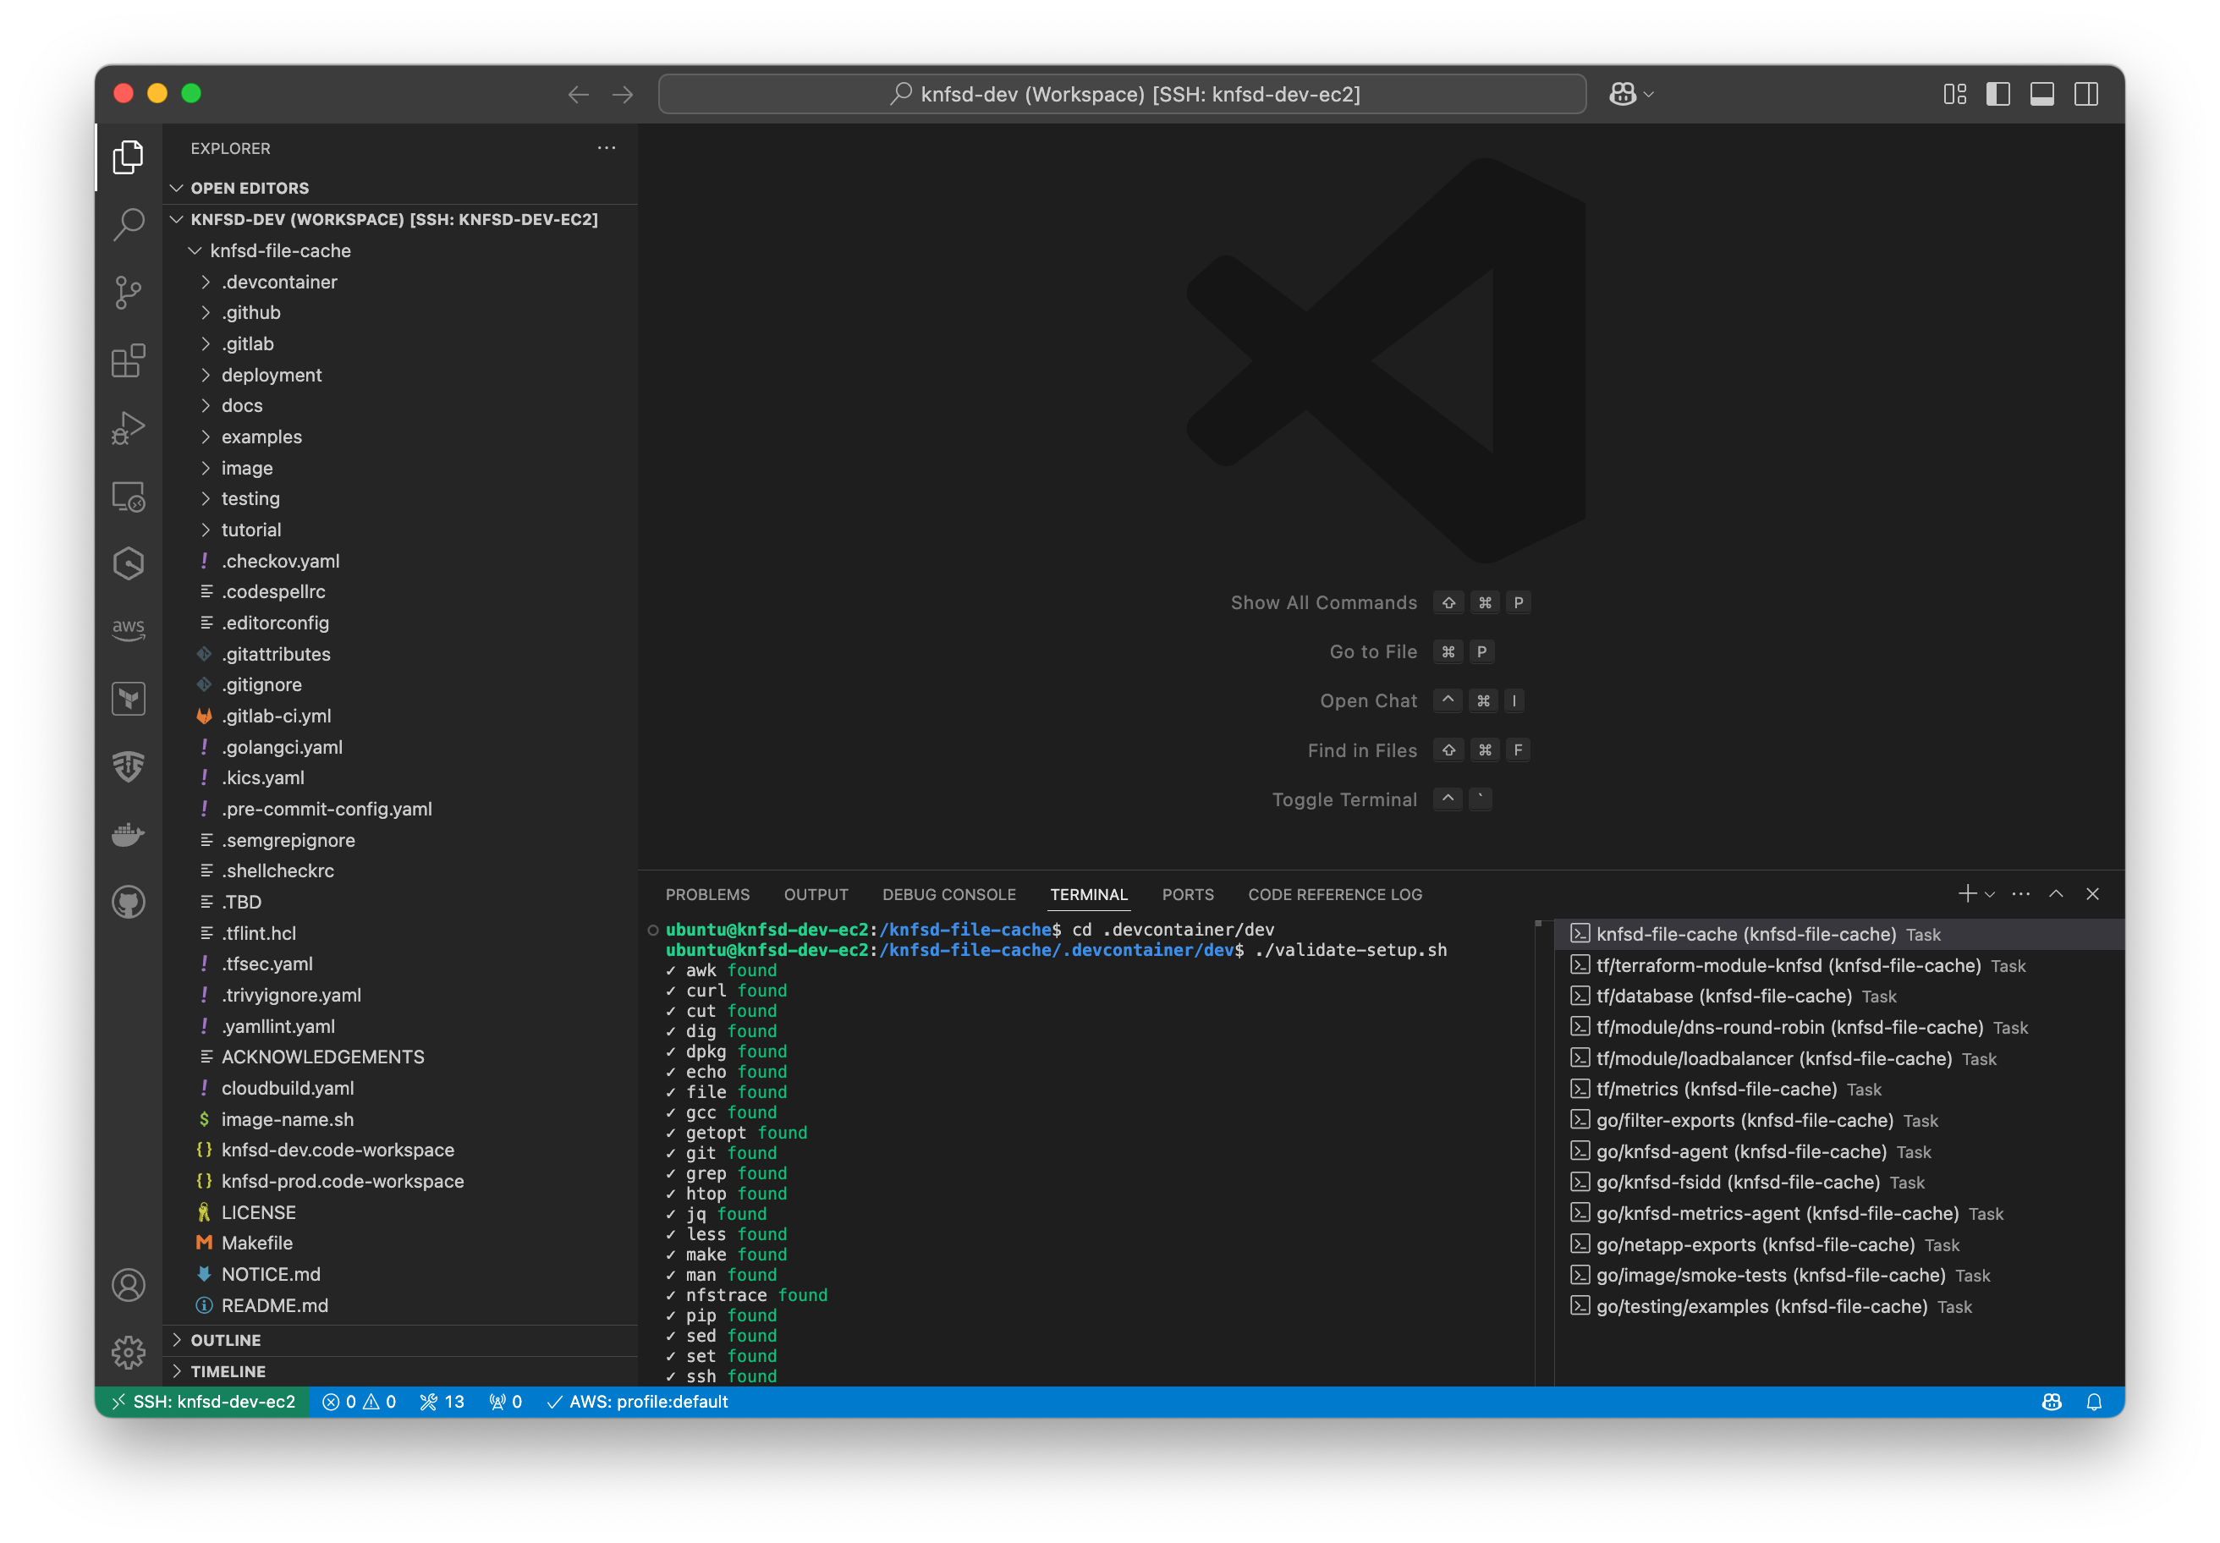
Task: Open the Search view icon
Action: (x=128, y=224)
